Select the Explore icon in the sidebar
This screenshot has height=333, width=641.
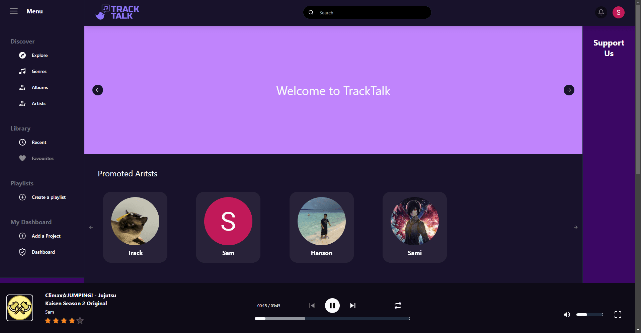coord(22,55)
